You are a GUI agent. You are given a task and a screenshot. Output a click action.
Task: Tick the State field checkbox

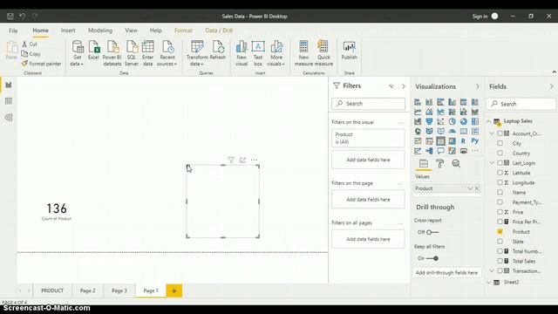pyautogui.click(x=500, y=242)
